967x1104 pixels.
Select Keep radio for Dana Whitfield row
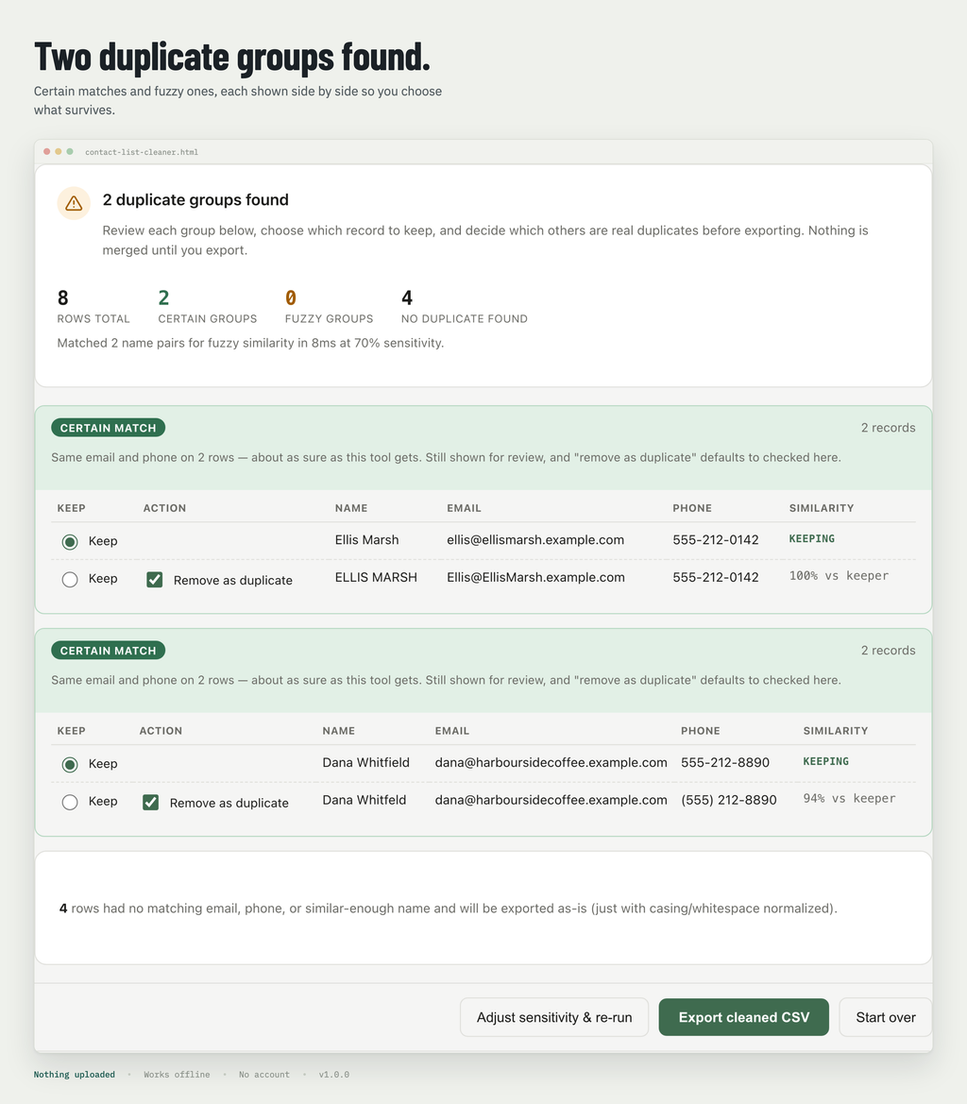[70, 765]
